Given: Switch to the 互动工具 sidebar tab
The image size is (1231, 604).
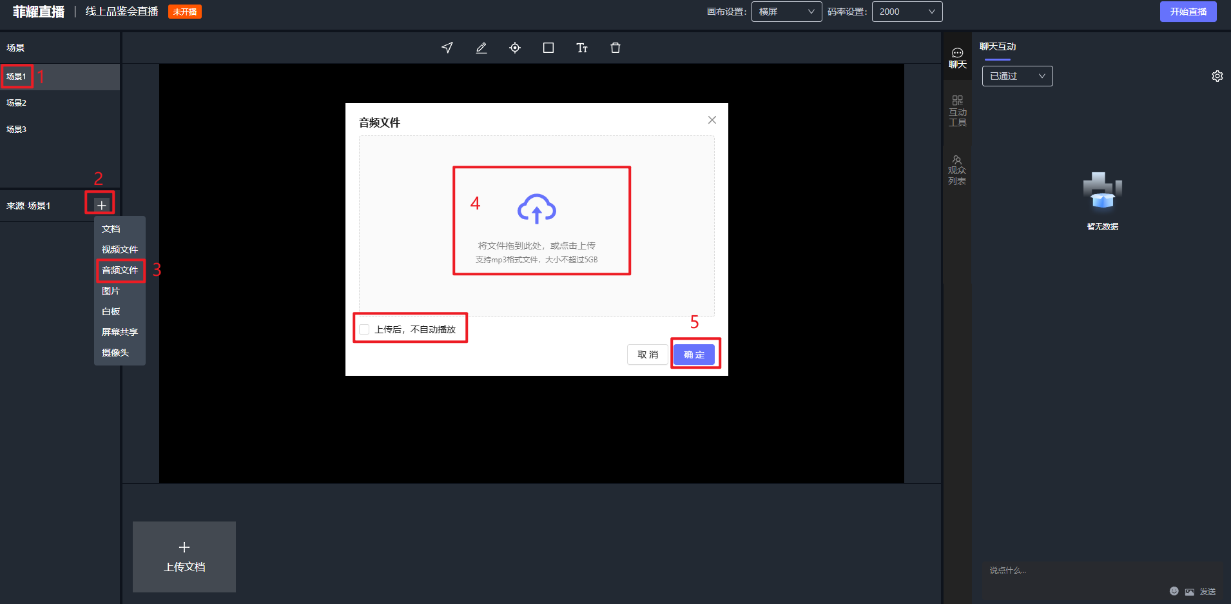Looking at the screenshot, I should 957,111.
